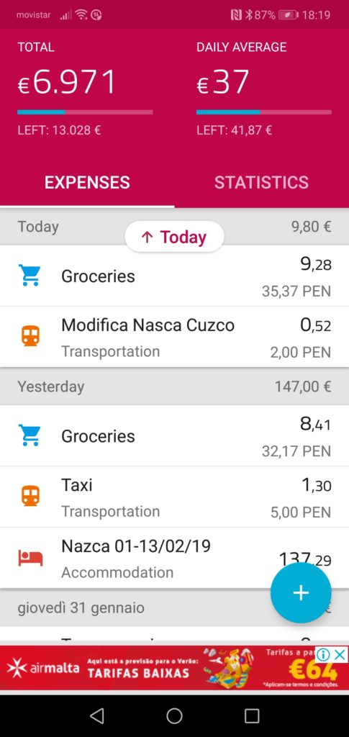Select the Expenses tab

pyautogui.click(x=87, y=182)
